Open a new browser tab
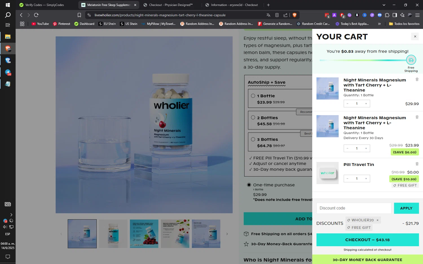Screen dimensions: 423x264 coord(268,5)
